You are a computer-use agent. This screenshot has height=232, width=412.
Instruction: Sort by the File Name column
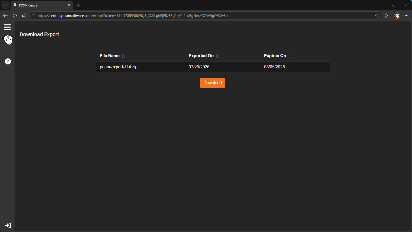pyautogui.click(x=123, y=56)
